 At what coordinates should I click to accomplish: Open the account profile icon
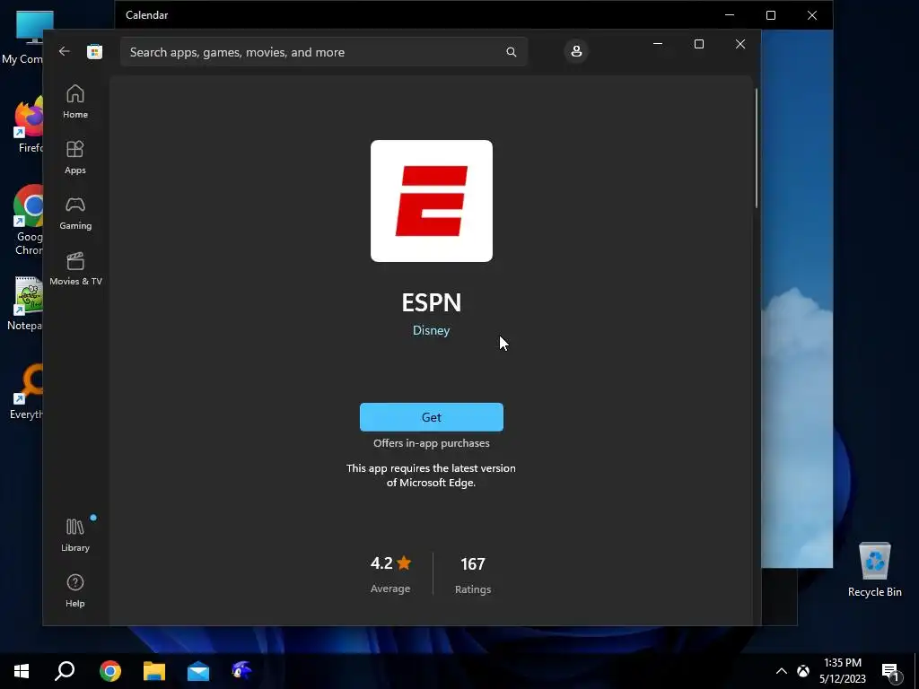click(x=576, y=51)
